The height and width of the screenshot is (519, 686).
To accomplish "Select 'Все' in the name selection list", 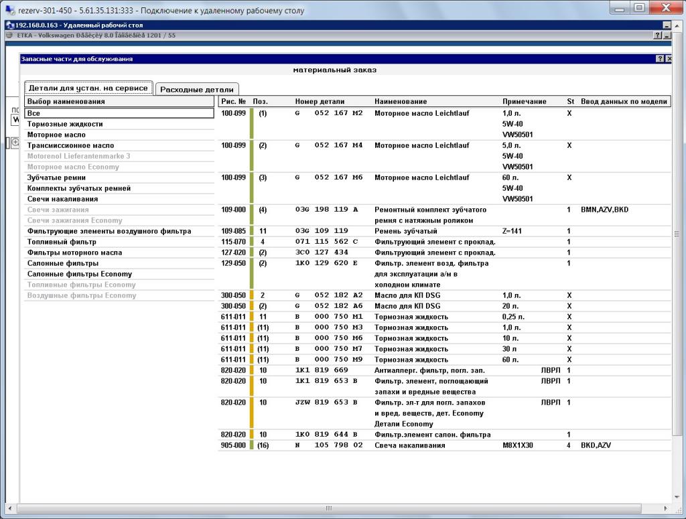I will [x=119, y=113].
